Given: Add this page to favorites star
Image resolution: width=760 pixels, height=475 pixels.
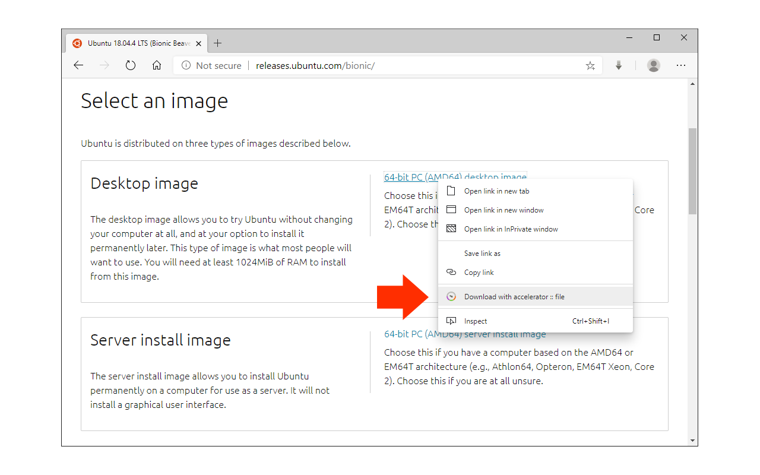Looking at the screenshot, I should tap(590, 66).
